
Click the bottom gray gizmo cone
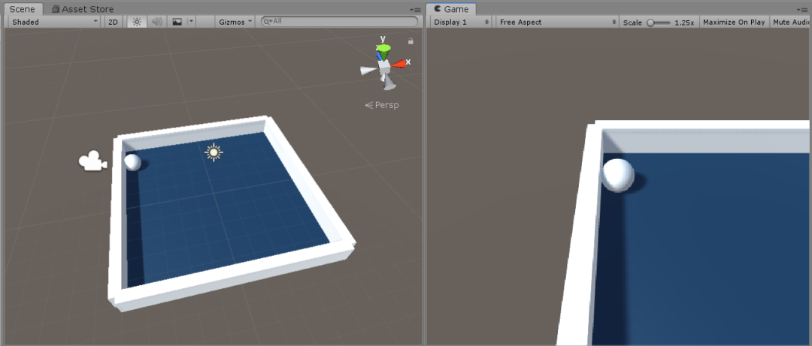(x=389, y=83)
